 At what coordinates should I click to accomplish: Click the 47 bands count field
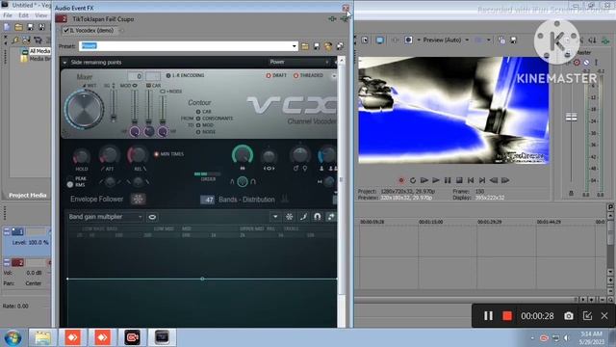[208, 200]
